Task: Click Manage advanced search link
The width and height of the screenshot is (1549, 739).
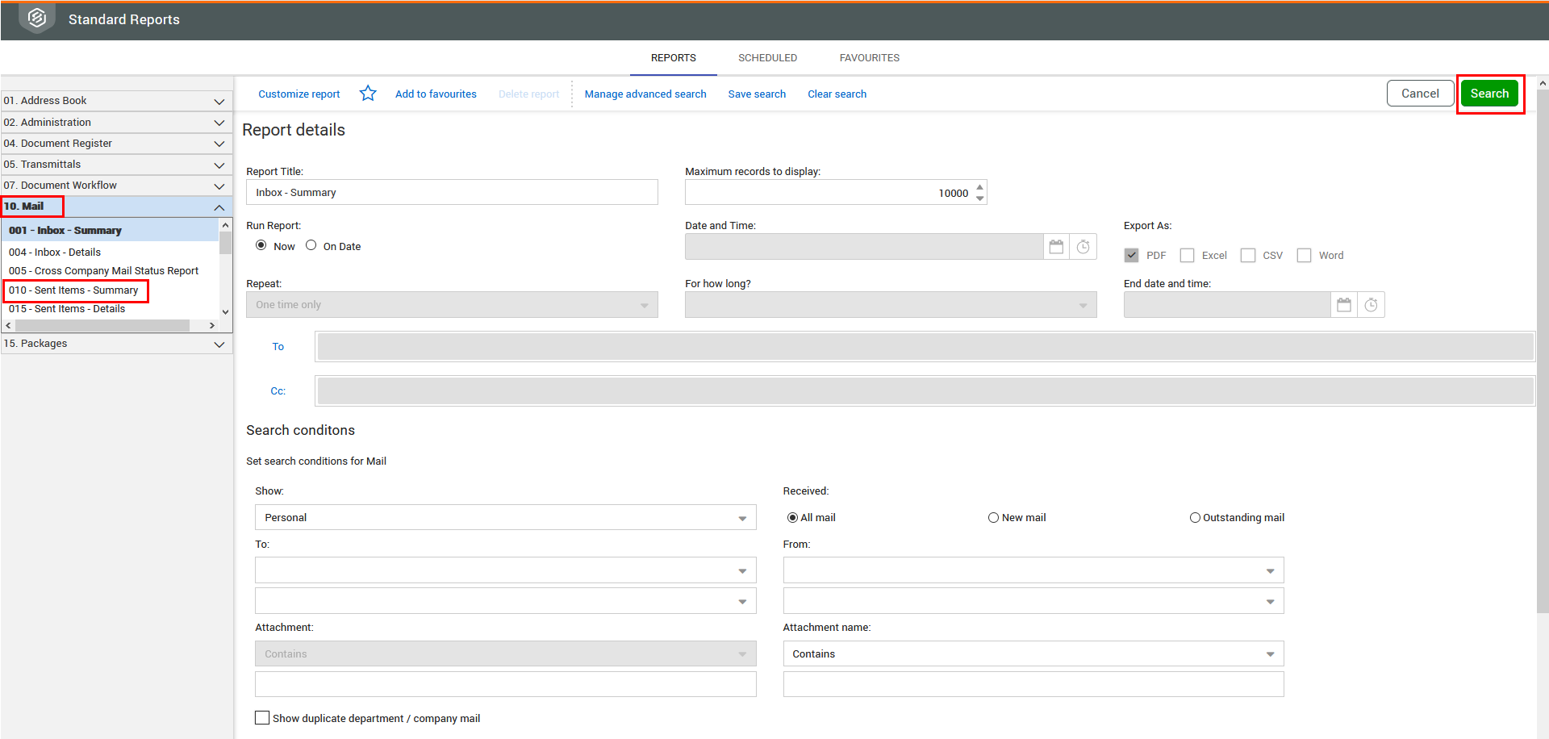Action: click(x=645, y=94)
